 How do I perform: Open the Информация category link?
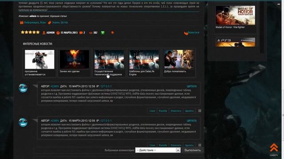pos(32,23)
